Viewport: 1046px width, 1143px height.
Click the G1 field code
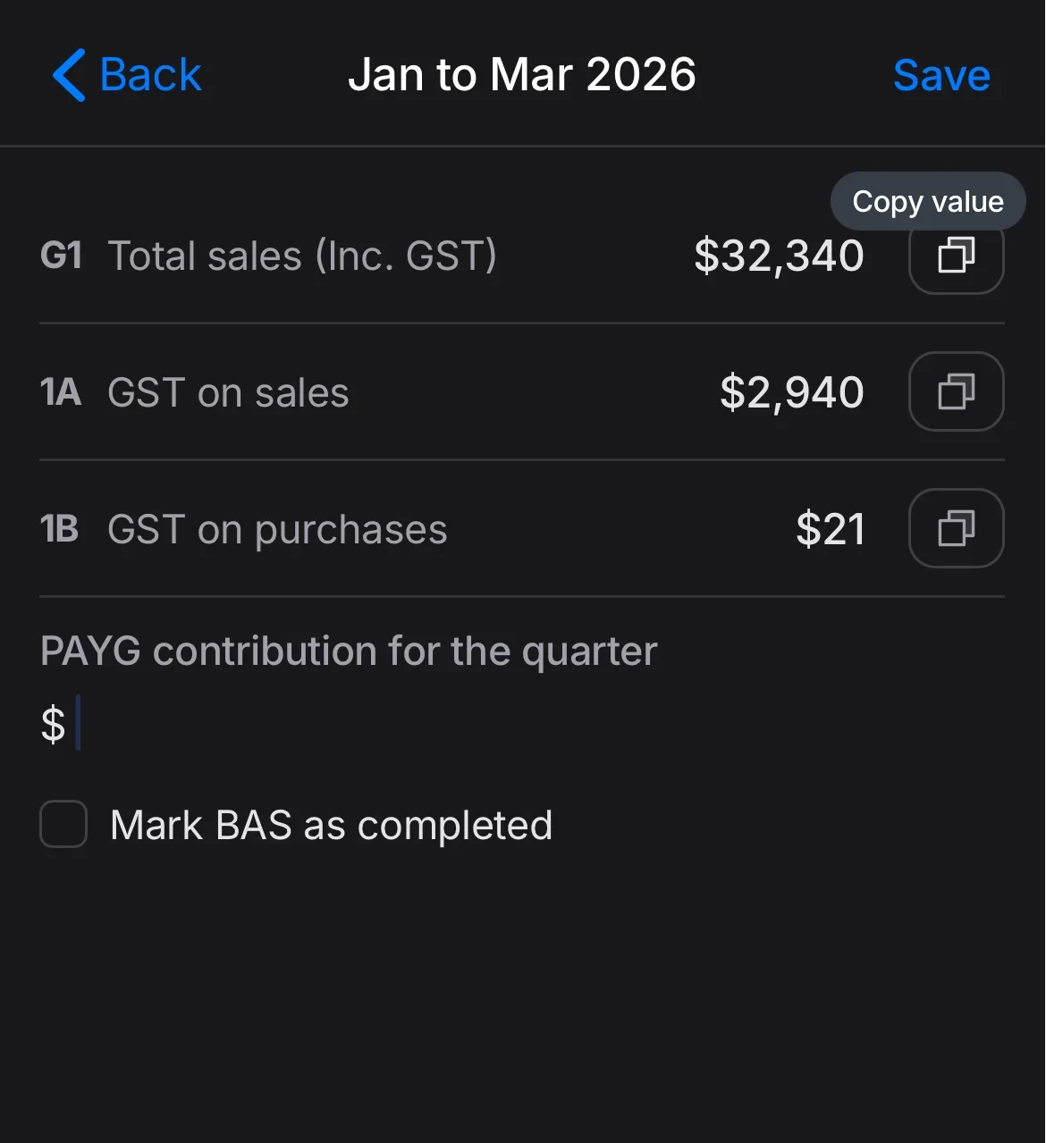click(61, 256)
